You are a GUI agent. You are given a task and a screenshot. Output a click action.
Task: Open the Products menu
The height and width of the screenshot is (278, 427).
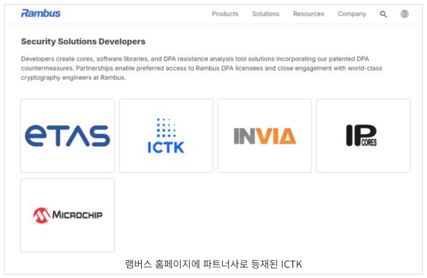(225, 14)
